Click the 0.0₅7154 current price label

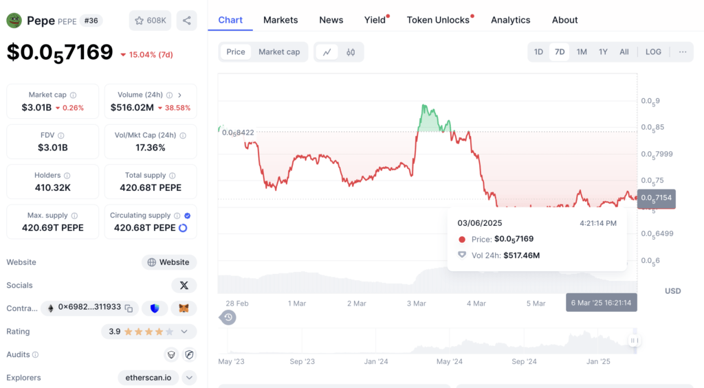[656, 198]
